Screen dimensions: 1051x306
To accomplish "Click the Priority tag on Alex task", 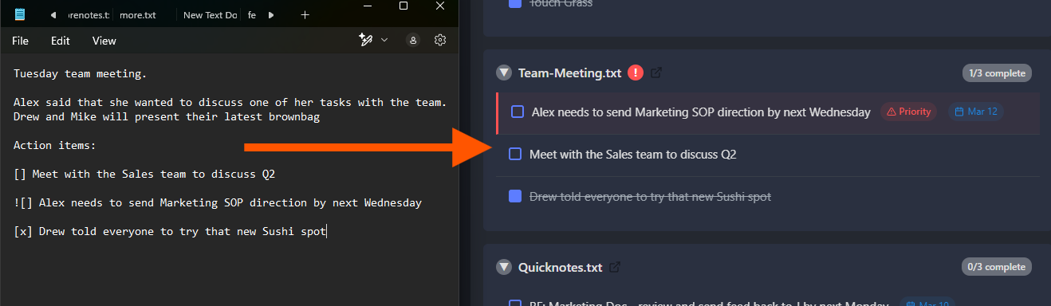I will pyautogui.click(x=909, y=112).
